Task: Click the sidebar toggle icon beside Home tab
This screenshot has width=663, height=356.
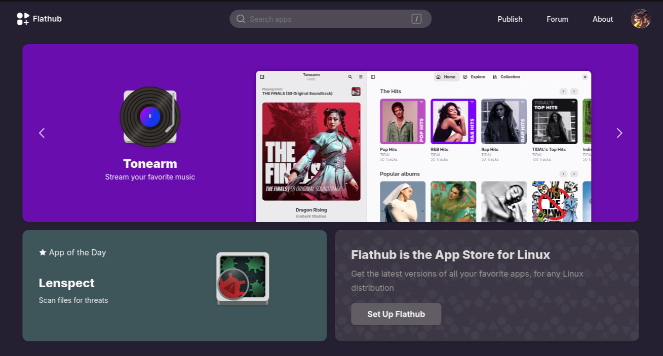Action: coord(373,77)
